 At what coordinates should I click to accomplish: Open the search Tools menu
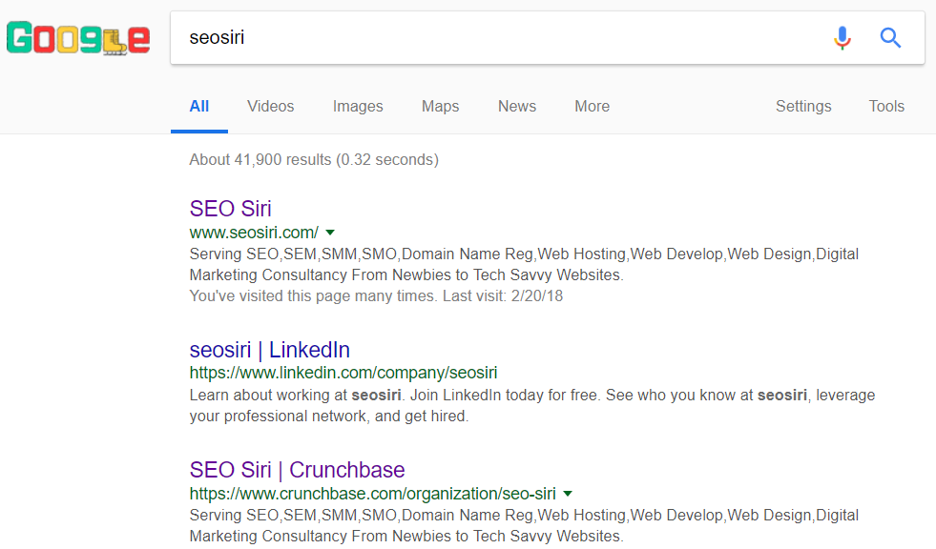[x=886, y=107]
